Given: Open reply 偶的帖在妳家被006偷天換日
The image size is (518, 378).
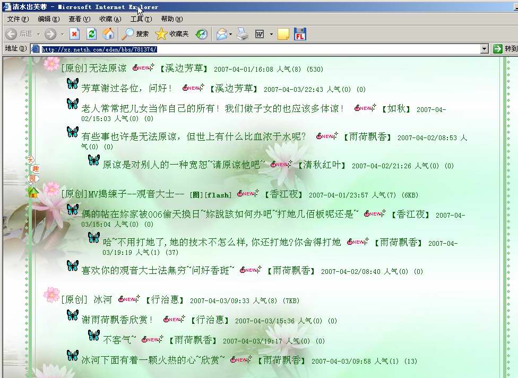Looking at the screenshot, I should pos(220,214).
